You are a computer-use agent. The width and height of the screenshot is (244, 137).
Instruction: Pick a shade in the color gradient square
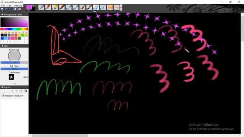pyautogui.click(x=14, y=22)
